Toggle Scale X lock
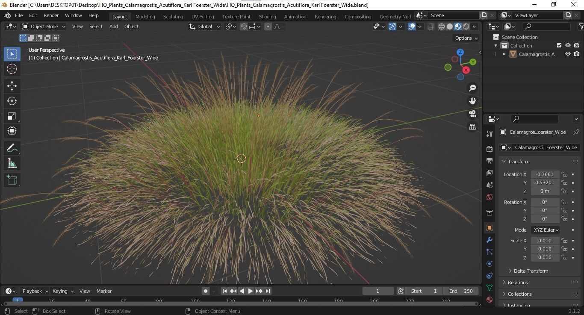 pyautogui.click(x=564, y=241)
